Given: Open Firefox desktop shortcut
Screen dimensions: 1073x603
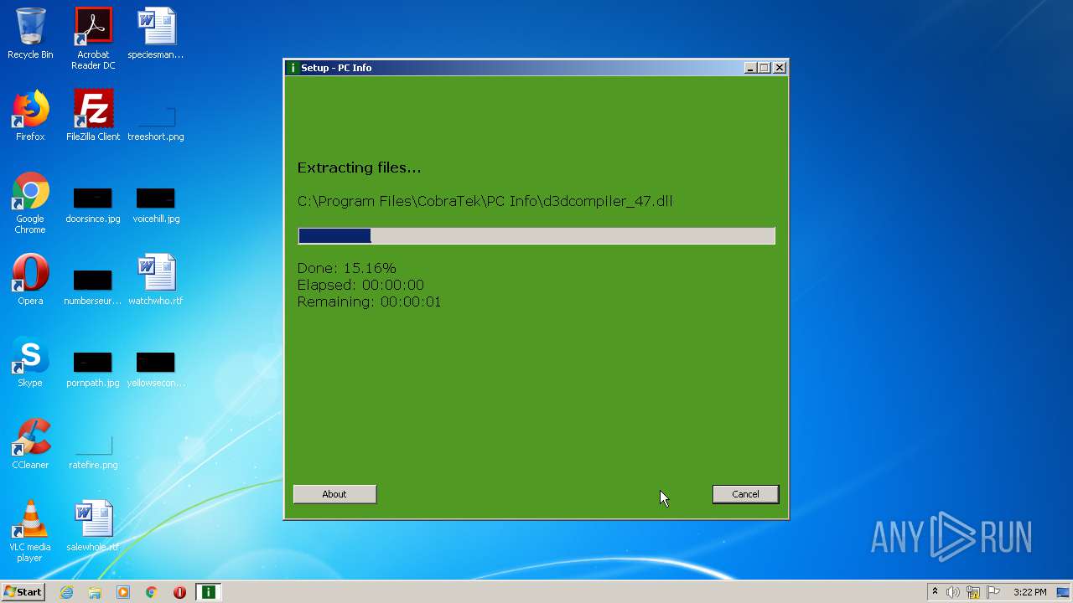Looking at the screenshot, I should click(x=30, y=116).
